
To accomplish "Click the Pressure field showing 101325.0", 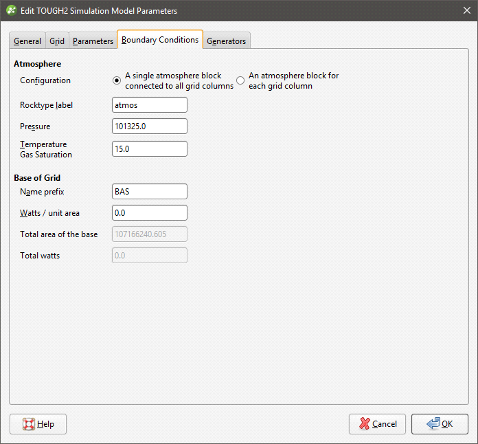I will 150,126.
